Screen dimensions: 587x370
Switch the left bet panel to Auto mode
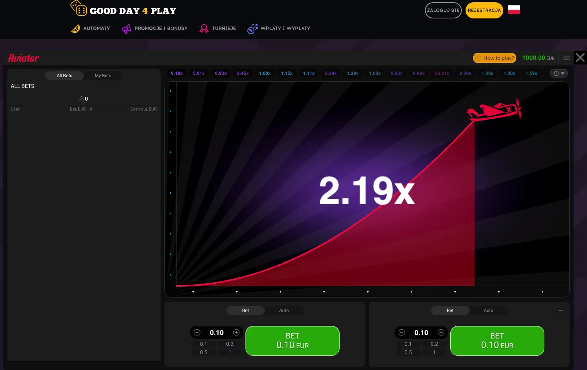(284, 311)
